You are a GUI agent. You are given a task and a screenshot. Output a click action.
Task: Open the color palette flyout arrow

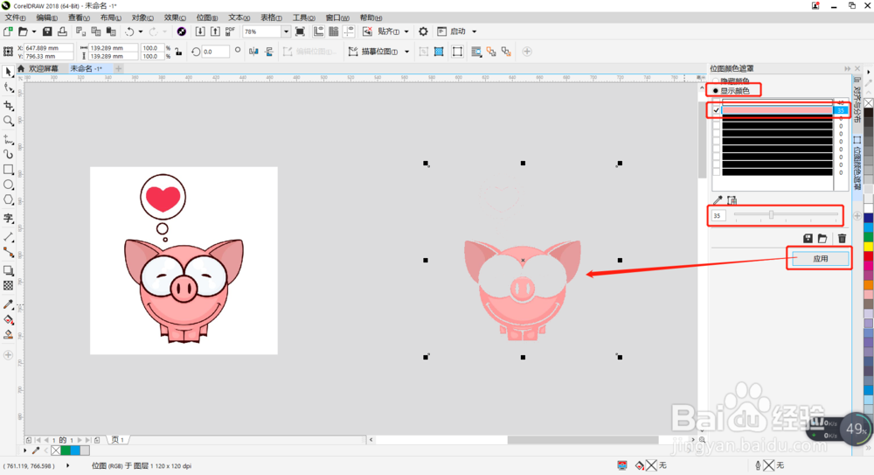[x=869, y=72]
